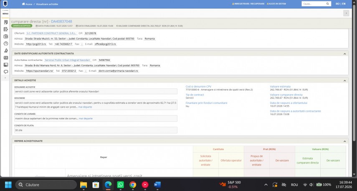Collapse the right side panel arrow
This screenshot has width=357, height=191.
[346, 13]
